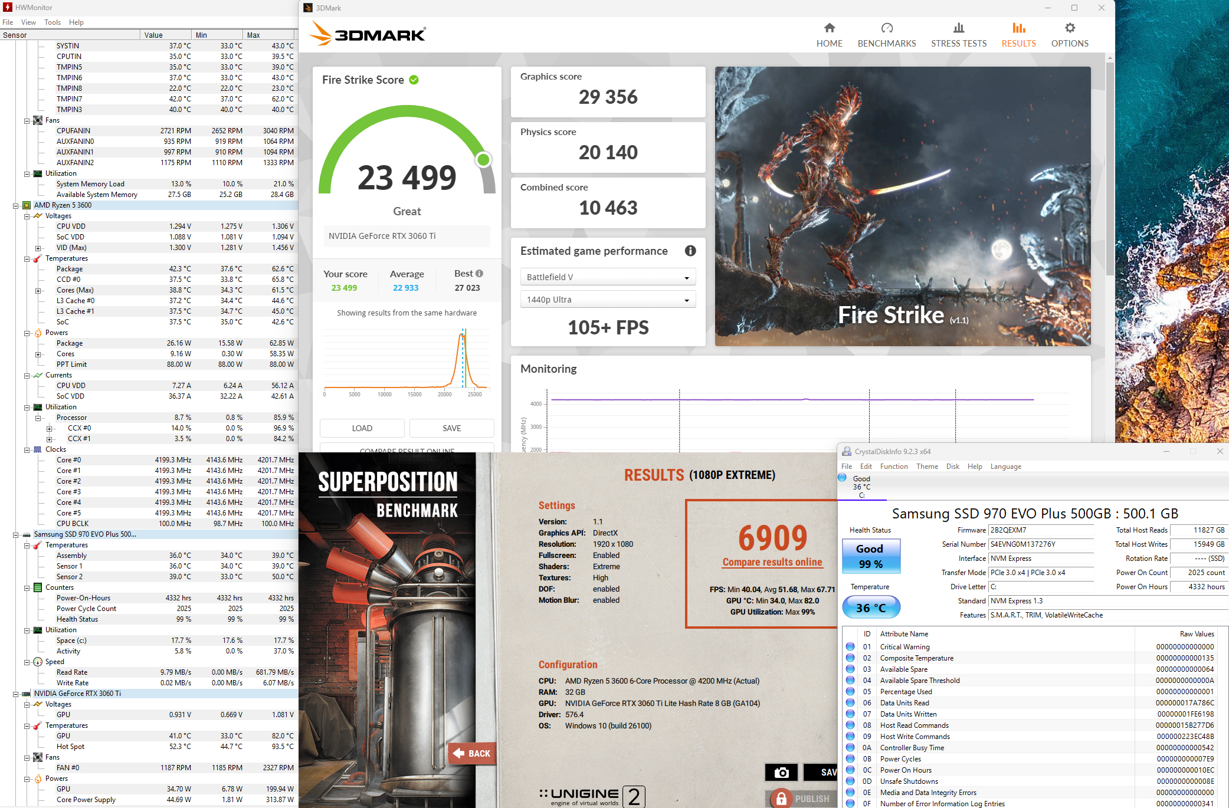Open the STRESS TESTS icon in 3DMark

tap(958, 28)
